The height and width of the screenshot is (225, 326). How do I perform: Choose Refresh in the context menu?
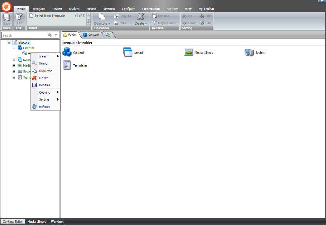(45, 107)
